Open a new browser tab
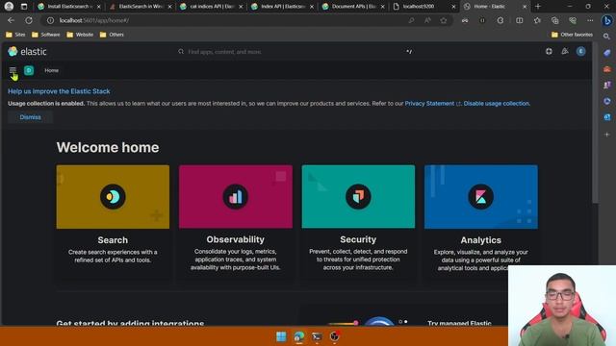The height and width of the screenshot is (346, 616). 538,7
